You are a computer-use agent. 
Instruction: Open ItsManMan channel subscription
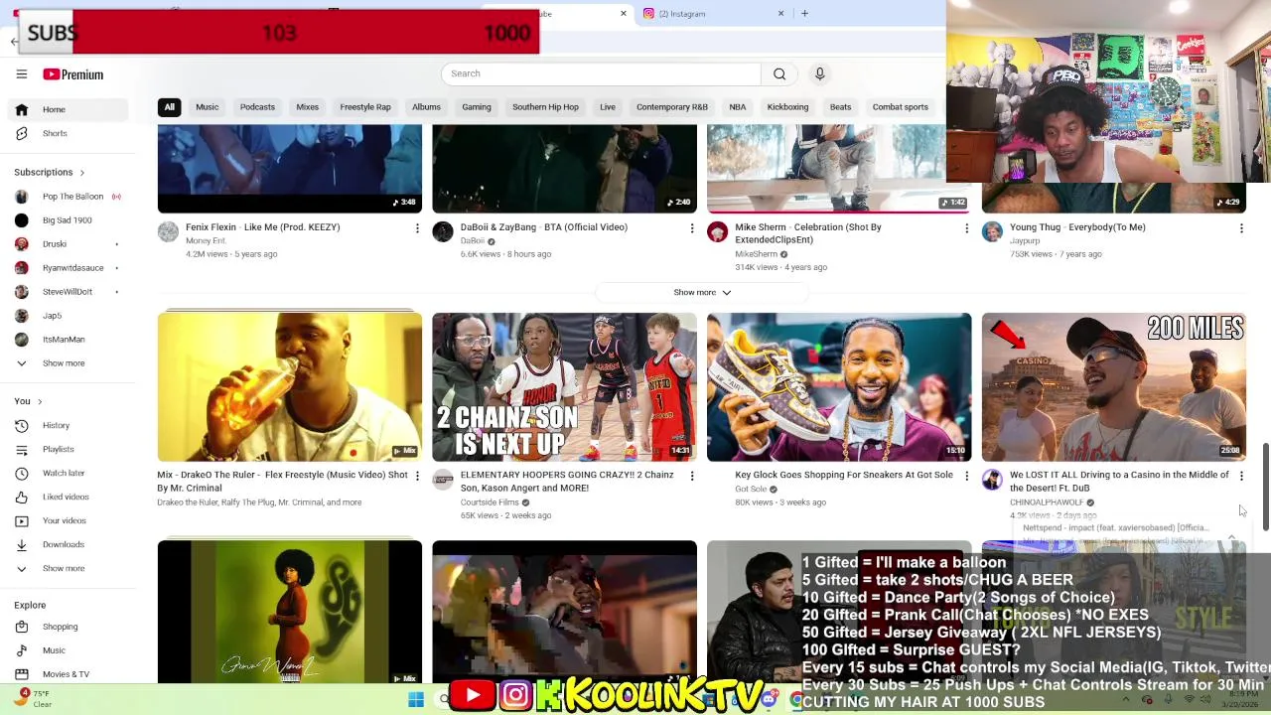(x=67, y=340)
